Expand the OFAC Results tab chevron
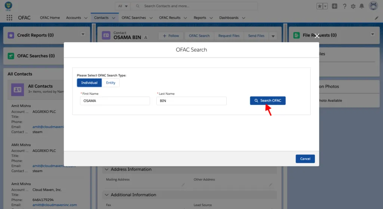Screen dimensions: 383x209 click(186, 18)
